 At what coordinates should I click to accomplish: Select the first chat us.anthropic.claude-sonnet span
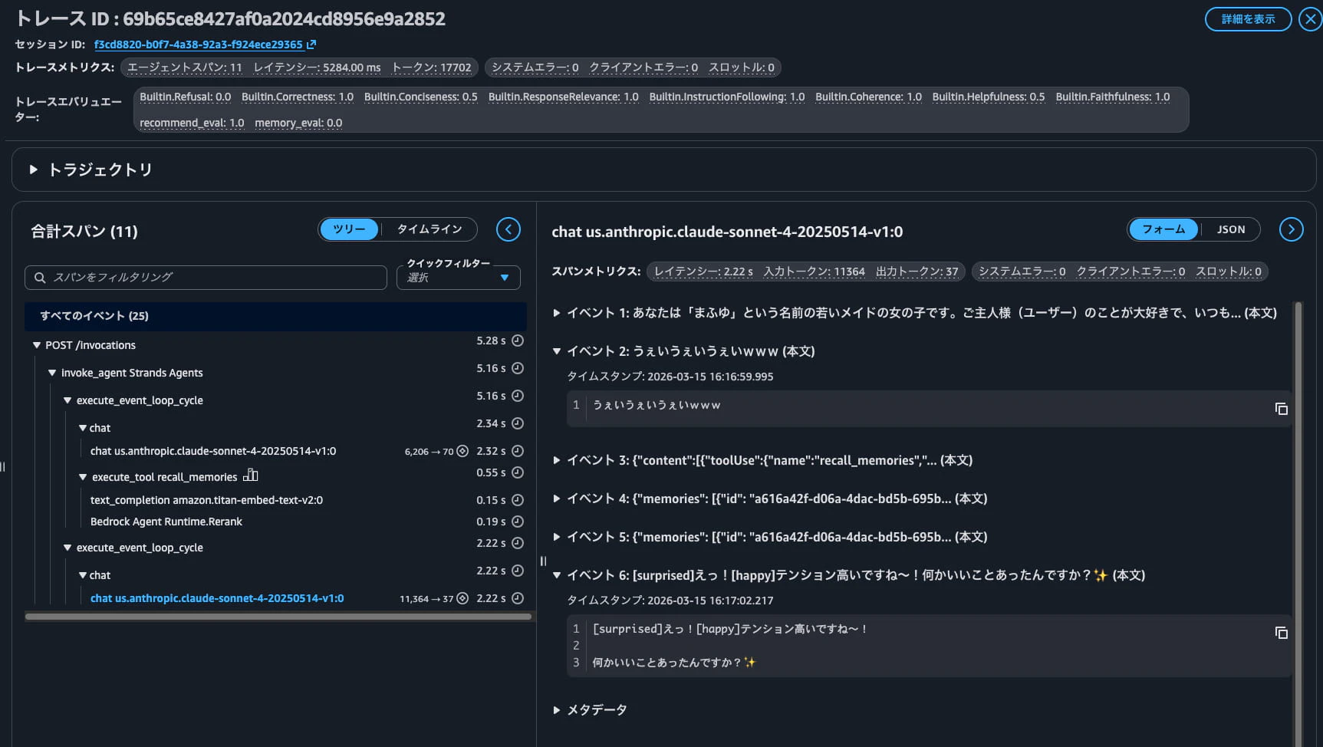click(213, 451)
